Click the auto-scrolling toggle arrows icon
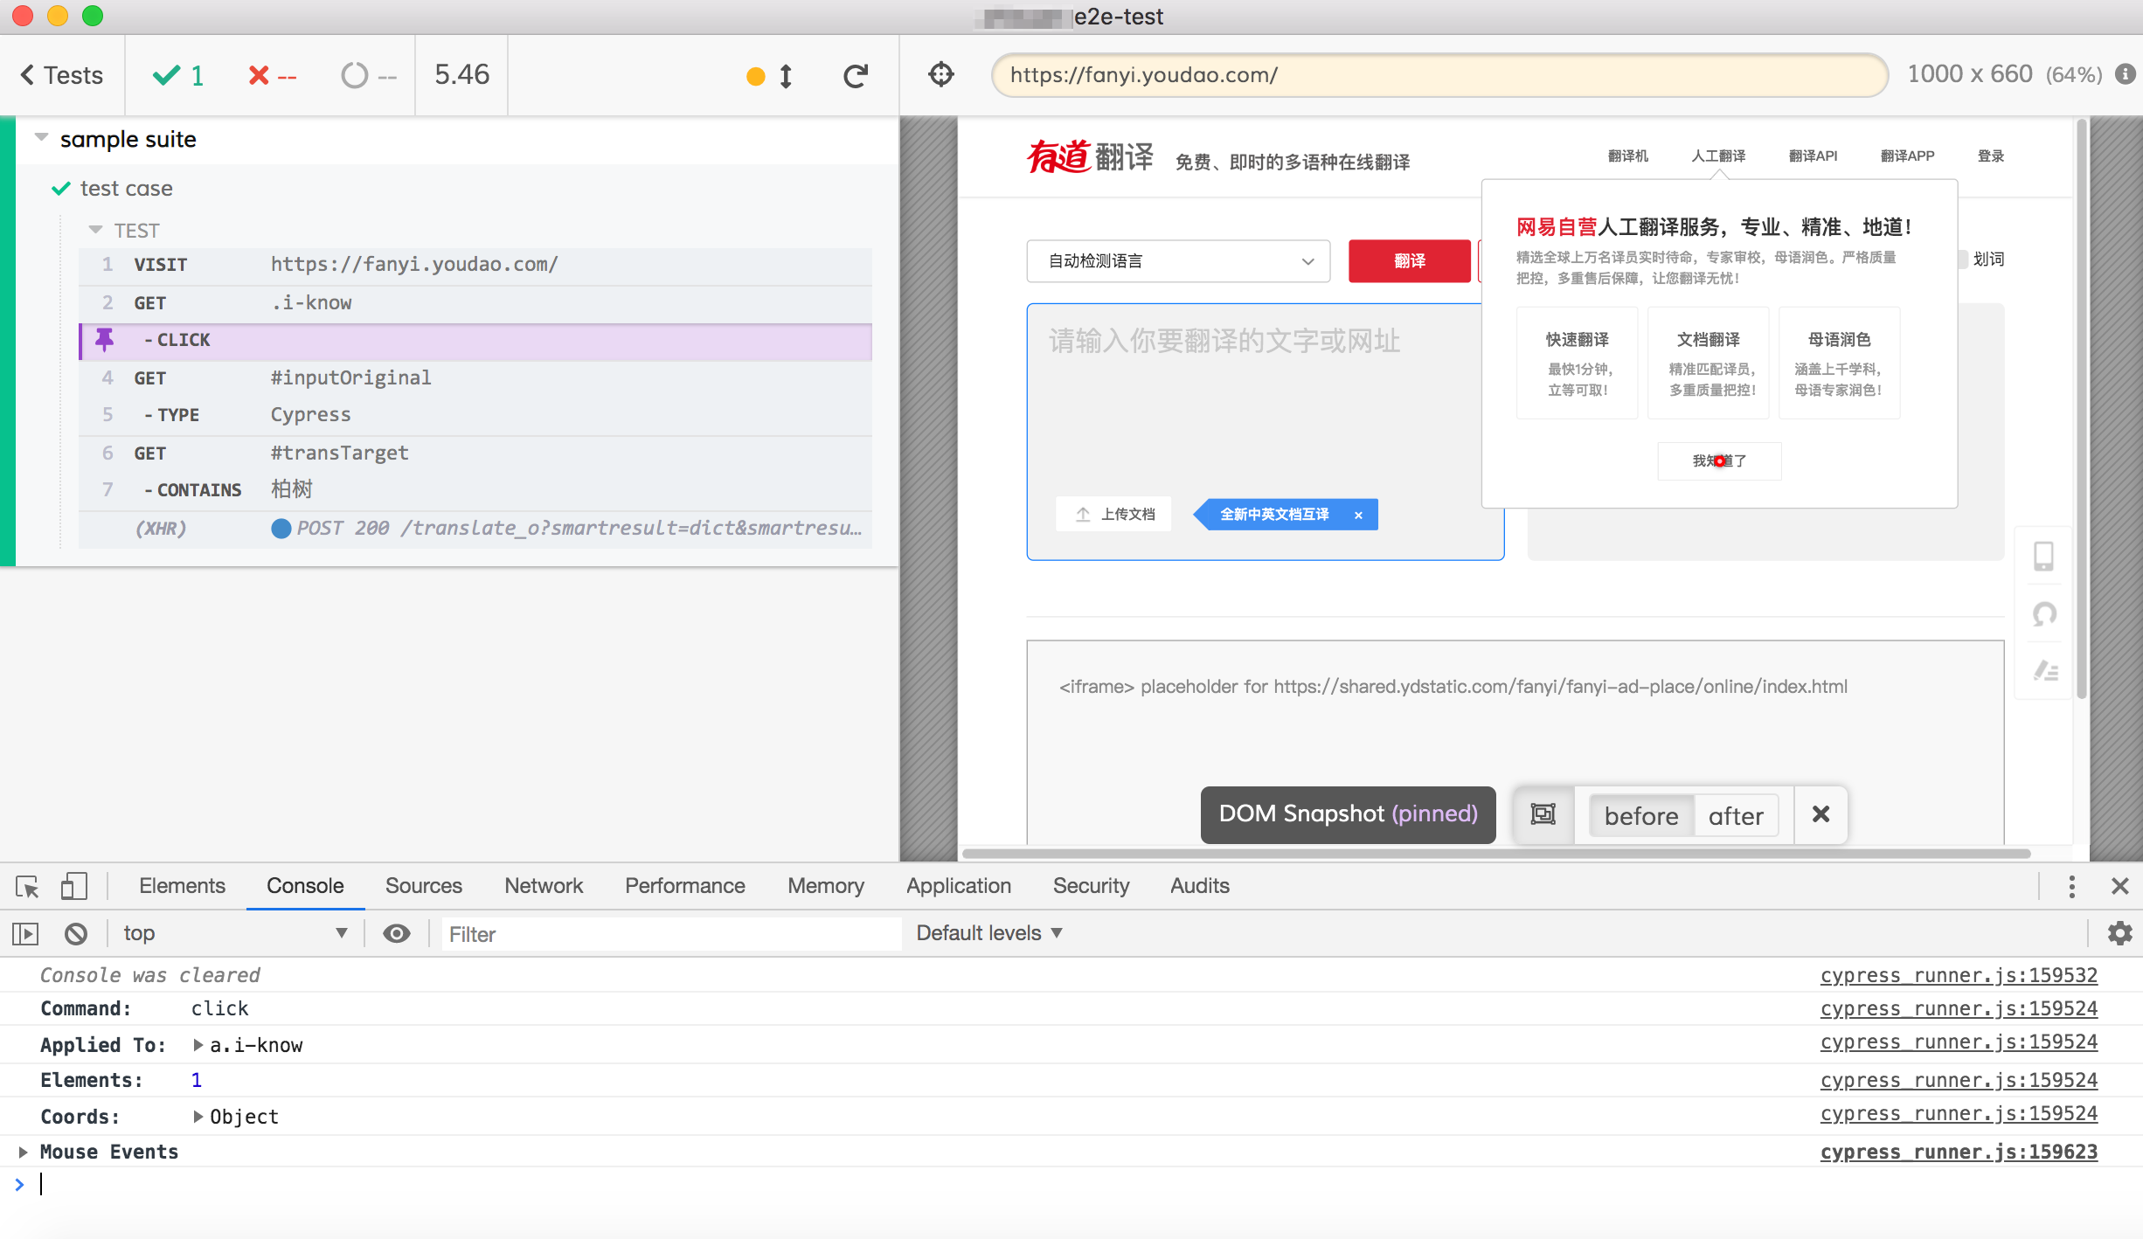The width and height of the screenshot is (2143, 1239). 785,76
